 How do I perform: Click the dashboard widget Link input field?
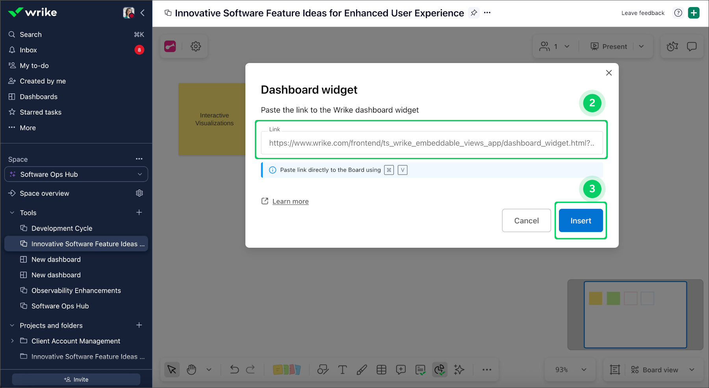coord(431,143)
